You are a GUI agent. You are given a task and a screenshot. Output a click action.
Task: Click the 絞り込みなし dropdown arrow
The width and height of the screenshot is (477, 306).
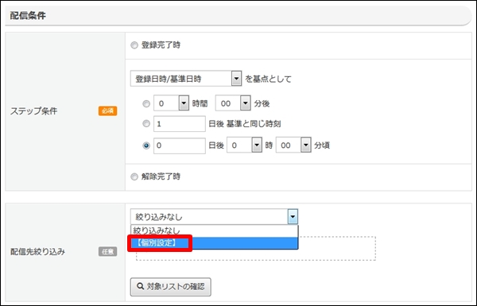[293, 217]
